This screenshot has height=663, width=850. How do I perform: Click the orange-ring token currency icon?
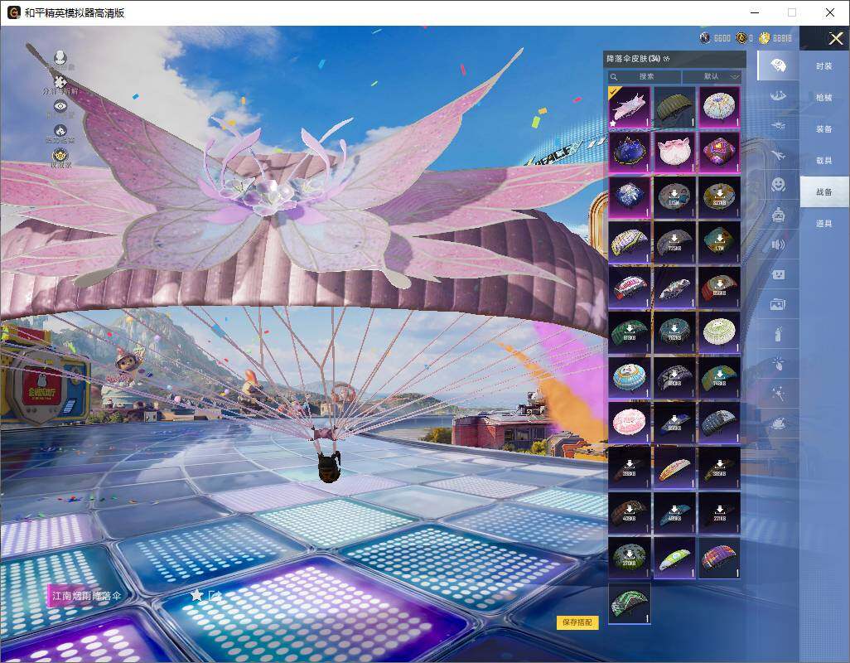[741, 38]
